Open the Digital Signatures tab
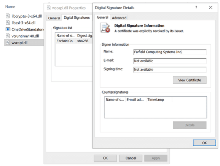The image size is (220, 166). (x=77, y=18)
